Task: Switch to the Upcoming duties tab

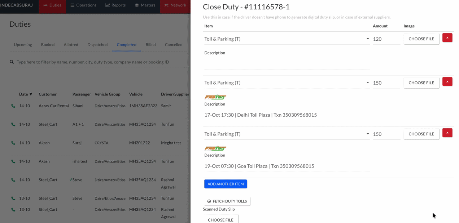Action: tap(23, 45)
